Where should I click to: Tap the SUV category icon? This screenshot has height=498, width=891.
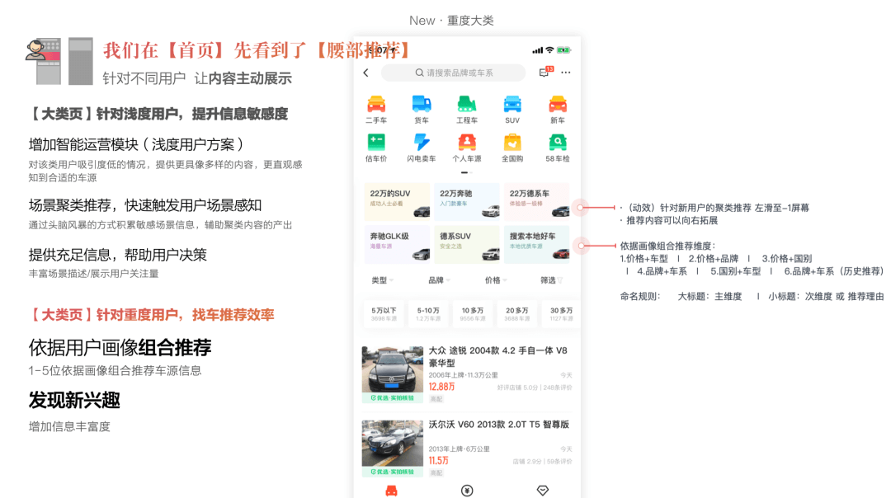click(x=512, y=105)
